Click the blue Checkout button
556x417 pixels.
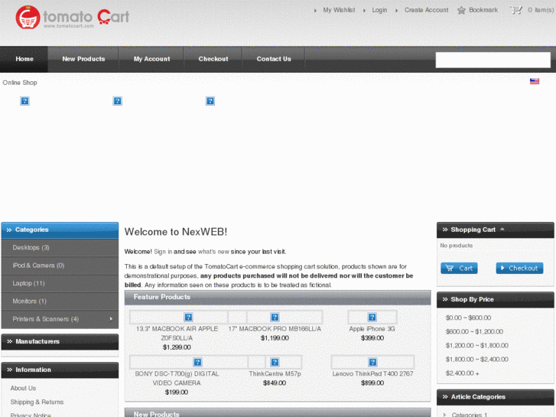point(519,269)
